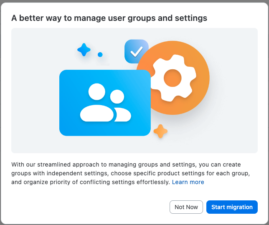Click the description paragraph about streamlined approach
The width and height of the screenshot is (269, 225).
(x=130, y=173)
